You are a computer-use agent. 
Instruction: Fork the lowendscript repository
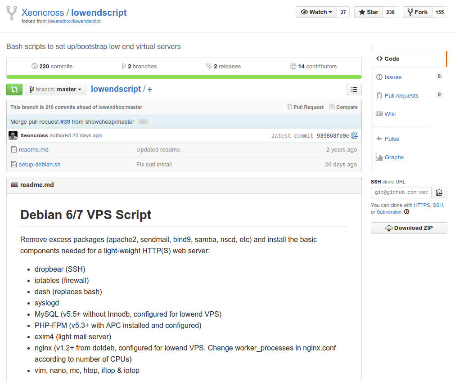[x=418, y=12]
